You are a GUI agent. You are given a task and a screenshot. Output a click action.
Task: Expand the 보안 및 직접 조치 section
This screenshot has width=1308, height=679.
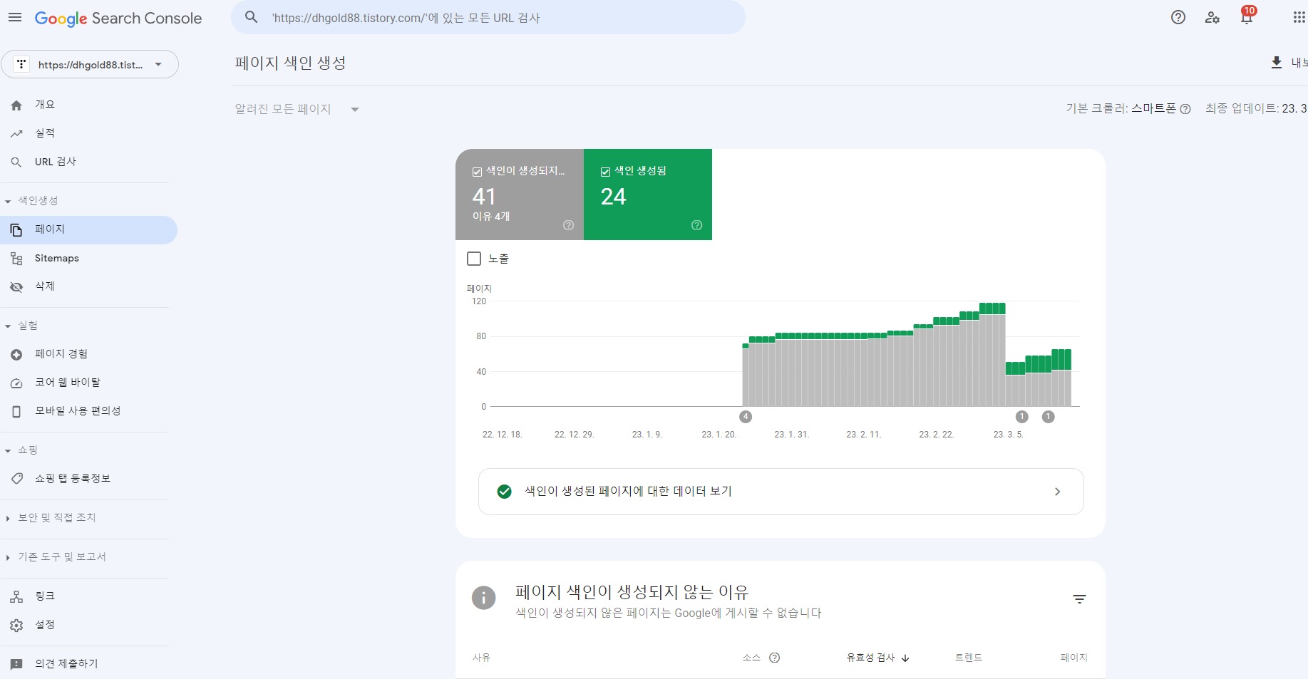8,518
